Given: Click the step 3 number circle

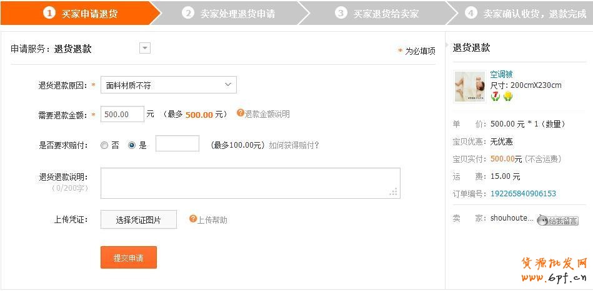Looking at the screenshot, I should click(341, 13).
